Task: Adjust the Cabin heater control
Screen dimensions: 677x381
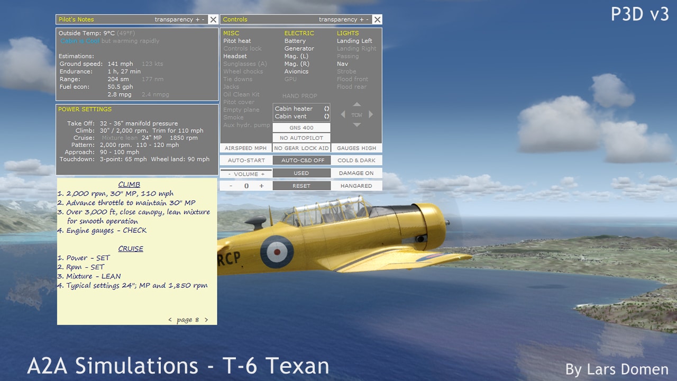Action: 326,108
